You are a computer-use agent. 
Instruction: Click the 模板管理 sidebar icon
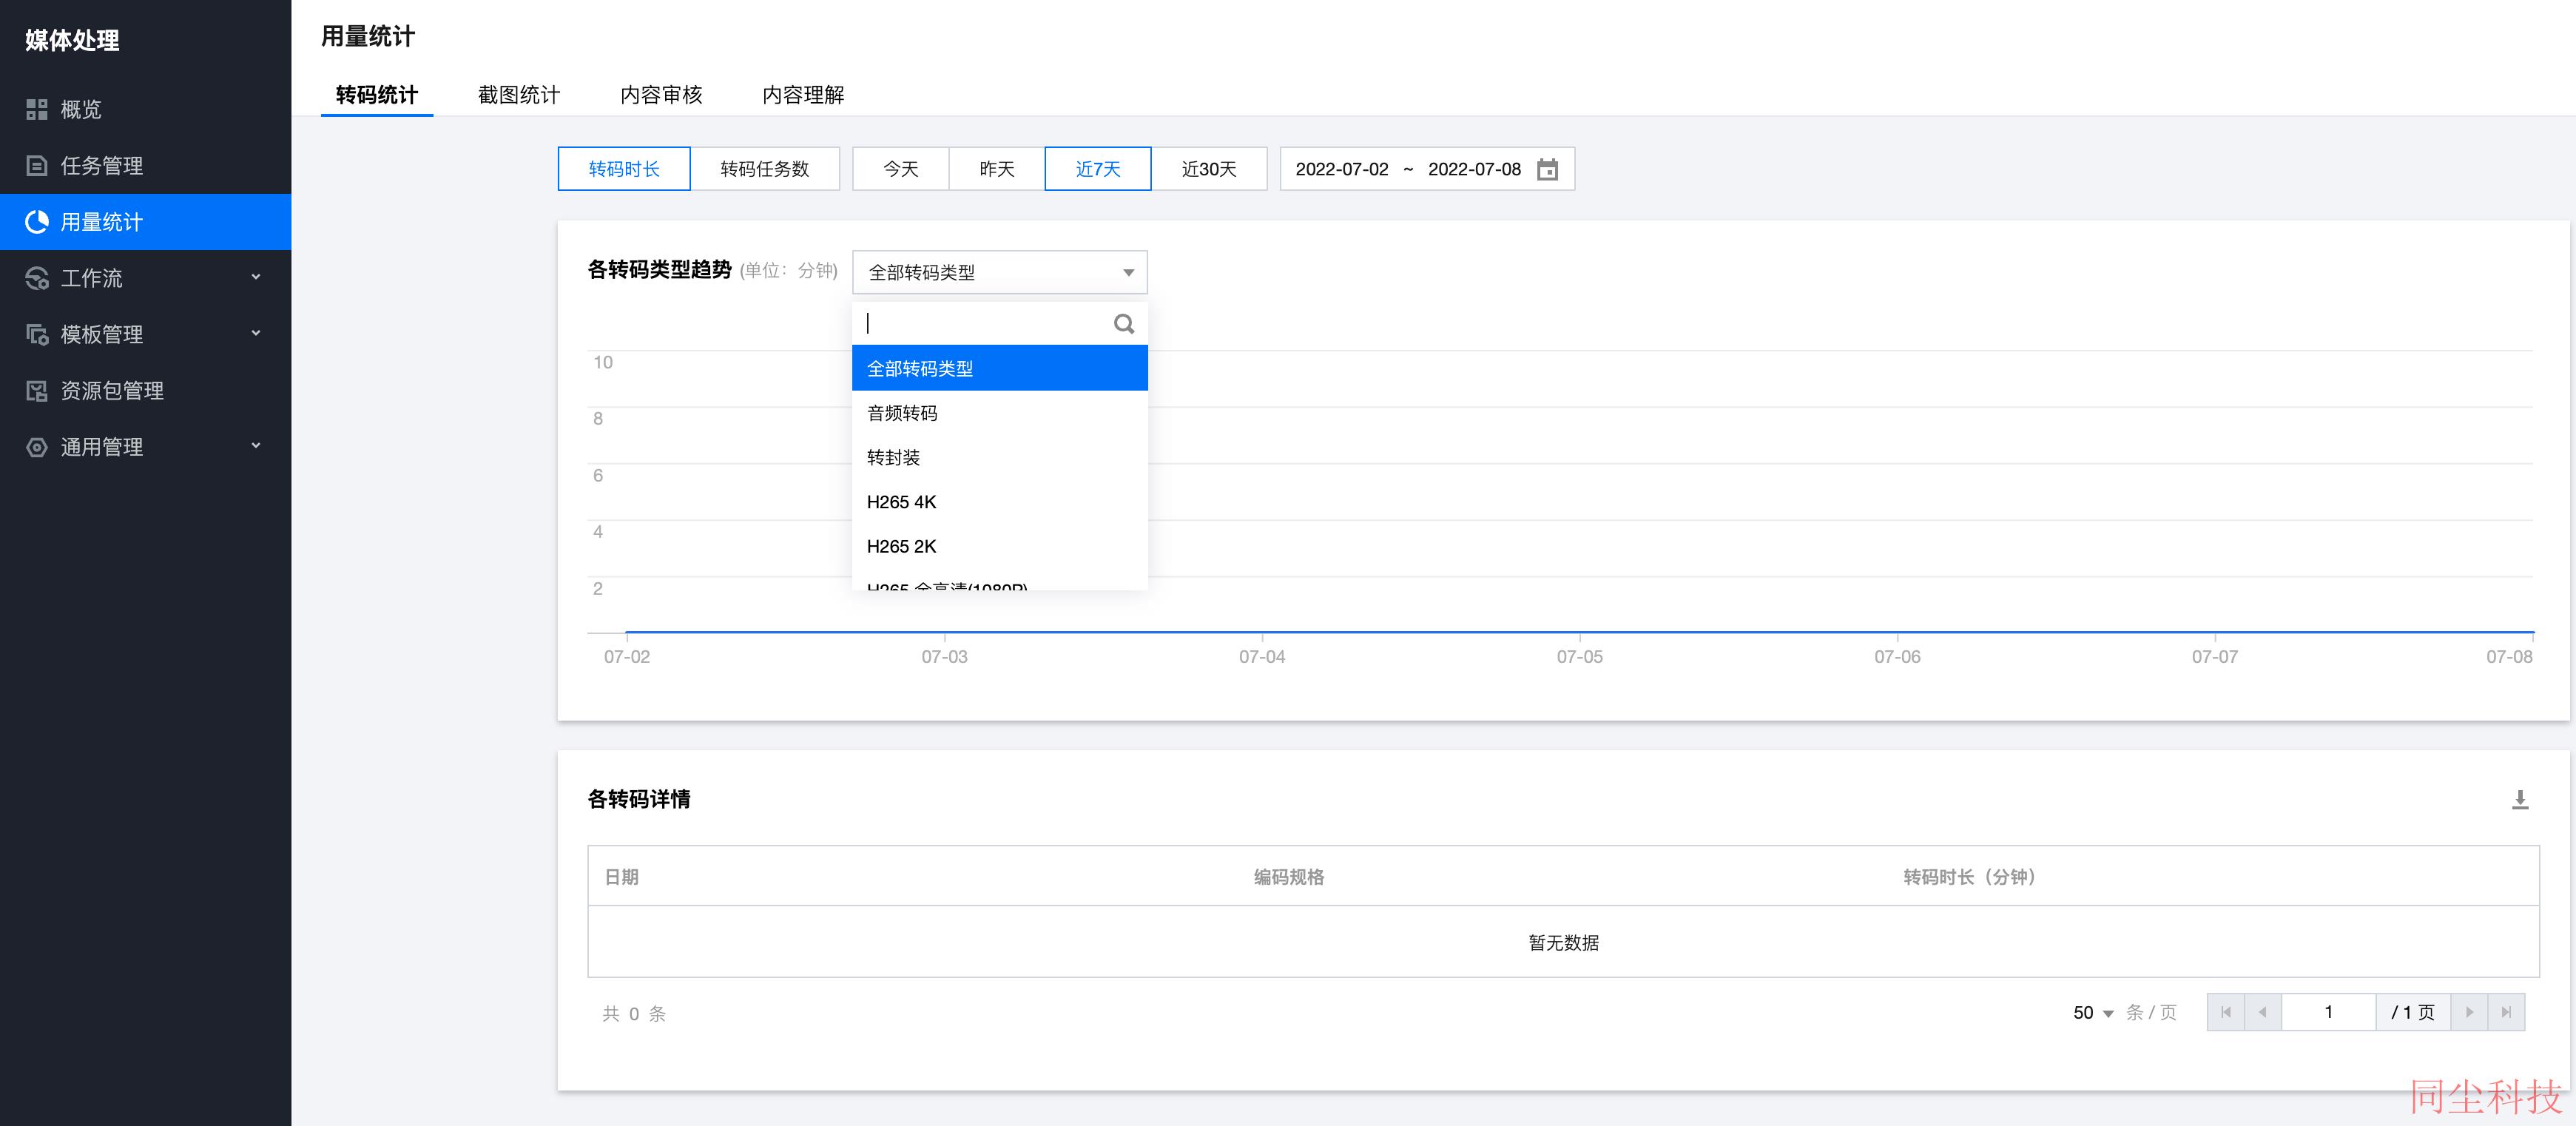(x=37, y=334)
